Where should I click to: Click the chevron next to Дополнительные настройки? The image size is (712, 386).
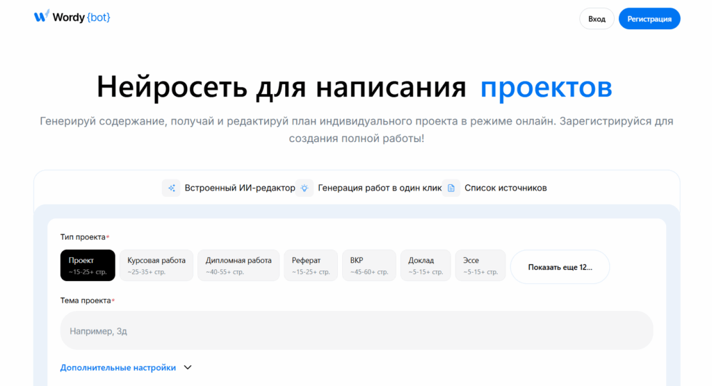[188, 367]
